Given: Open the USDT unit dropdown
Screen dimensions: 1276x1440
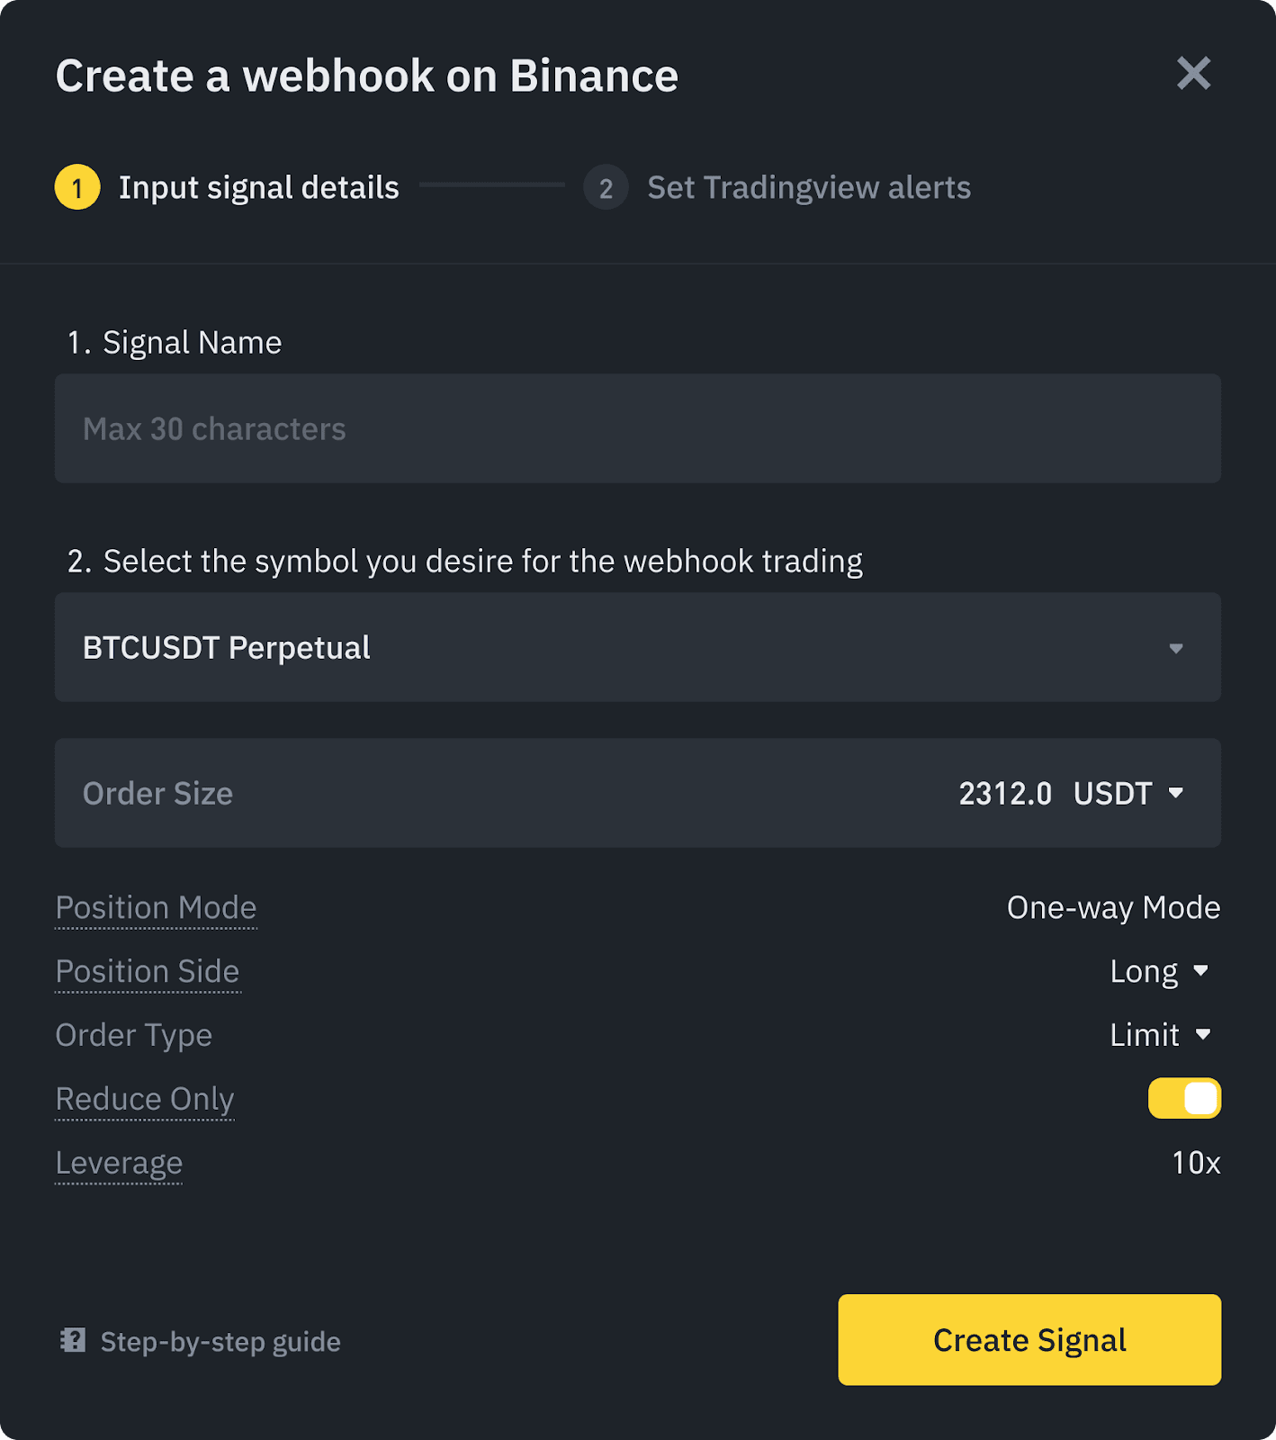Looking at the screenshot, I should coord(1128,793).
